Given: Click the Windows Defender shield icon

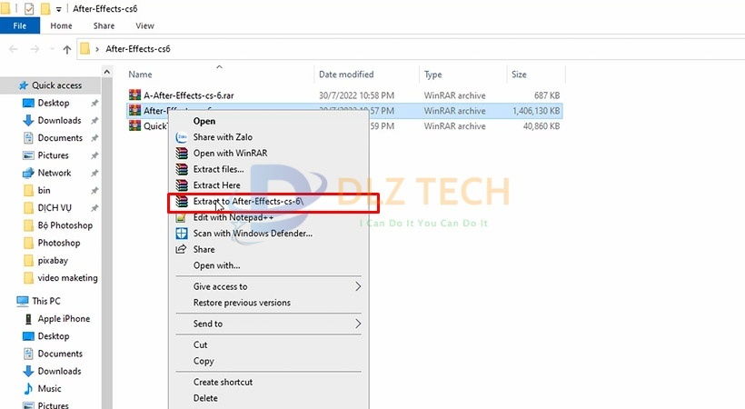Looking at the screenshot, I should tap(182, 234).
